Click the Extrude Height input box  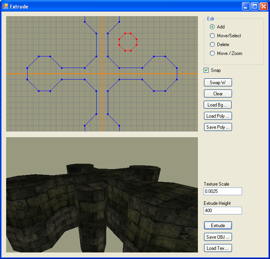coord(222,211)
